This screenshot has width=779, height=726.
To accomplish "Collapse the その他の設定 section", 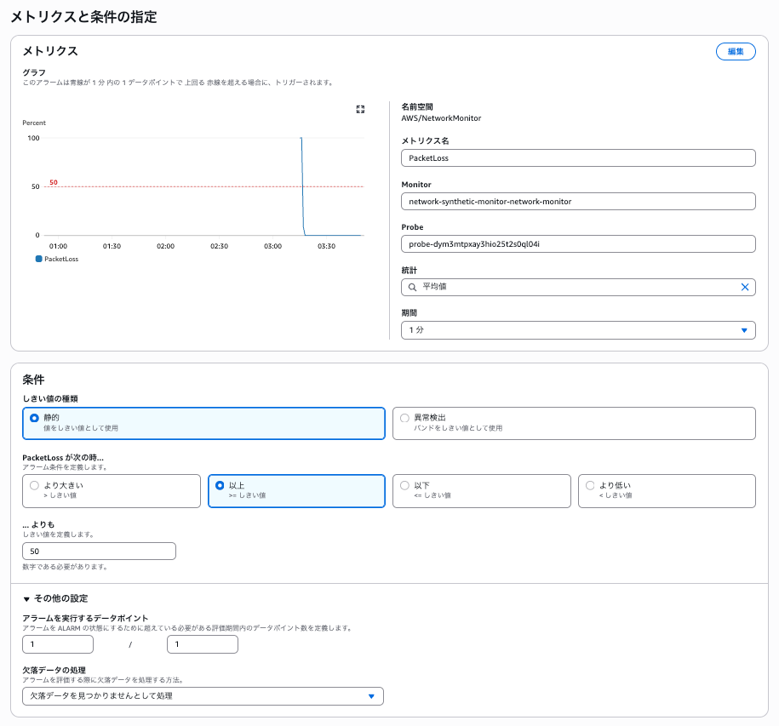I will [x=55, y=598].
